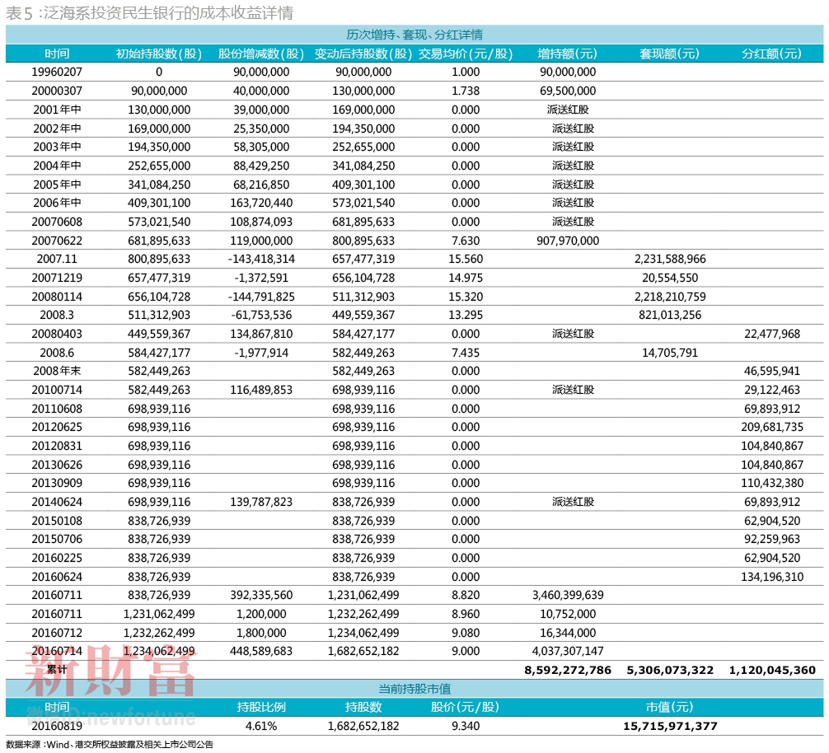Select the market value 15,715,971,377
The width and height of the screenshot is (829, 753).
(x=669, y=726)
